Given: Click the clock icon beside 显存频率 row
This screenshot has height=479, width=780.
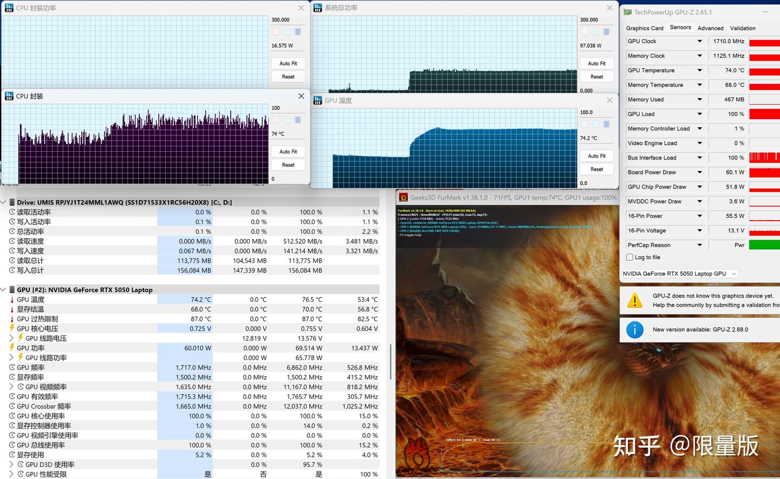Looking at the screenshot, I should tap(12, 377).
